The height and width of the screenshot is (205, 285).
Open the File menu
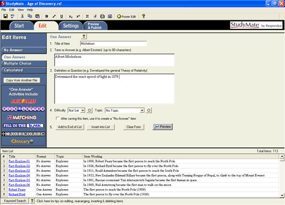(x=4, y=10)
